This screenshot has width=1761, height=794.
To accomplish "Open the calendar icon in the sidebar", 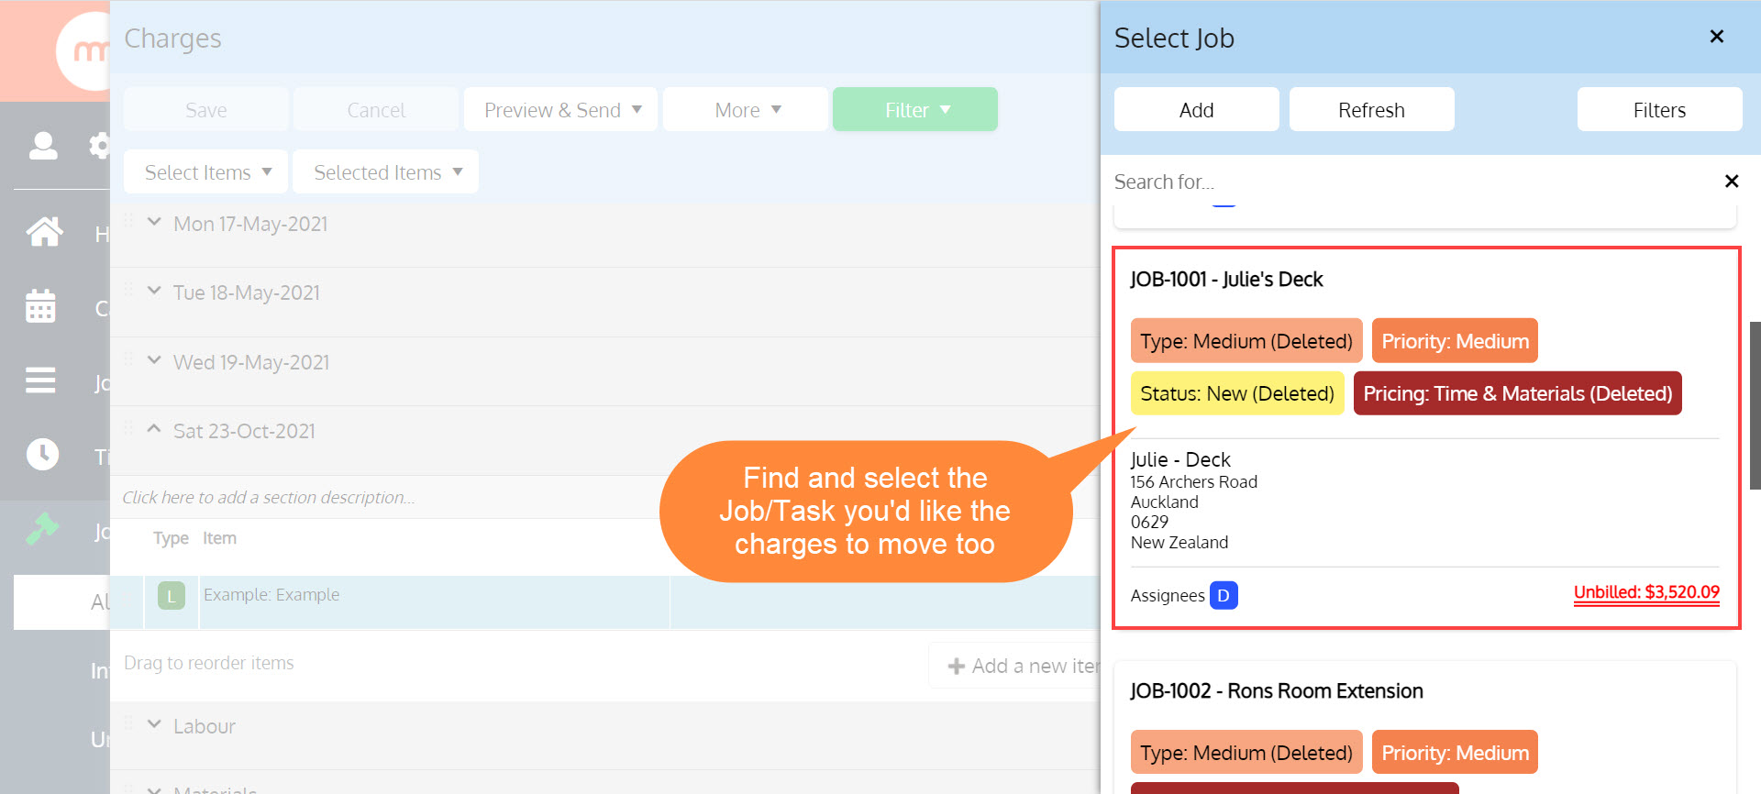I will tap(40, 306).
